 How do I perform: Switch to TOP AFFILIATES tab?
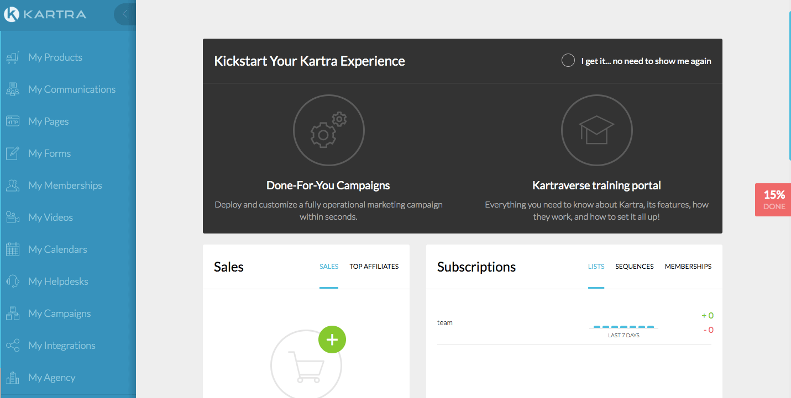(x=374, y=266)
